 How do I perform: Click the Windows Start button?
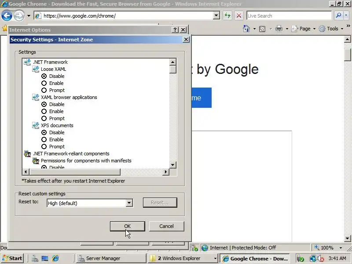point(12,258)
